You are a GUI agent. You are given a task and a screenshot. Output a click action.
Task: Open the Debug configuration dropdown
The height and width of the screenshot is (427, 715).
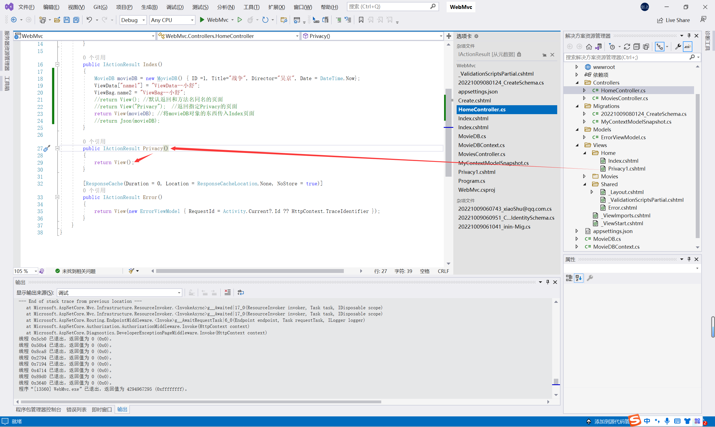(x=133, y=20)
